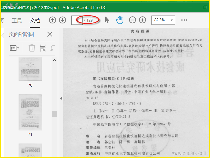Switch to the 文档 tab

(x=35, y=21)
